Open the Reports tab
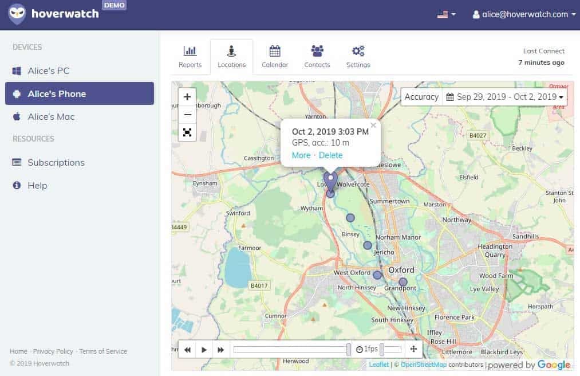Screen dimensions: 580x376 190,57
